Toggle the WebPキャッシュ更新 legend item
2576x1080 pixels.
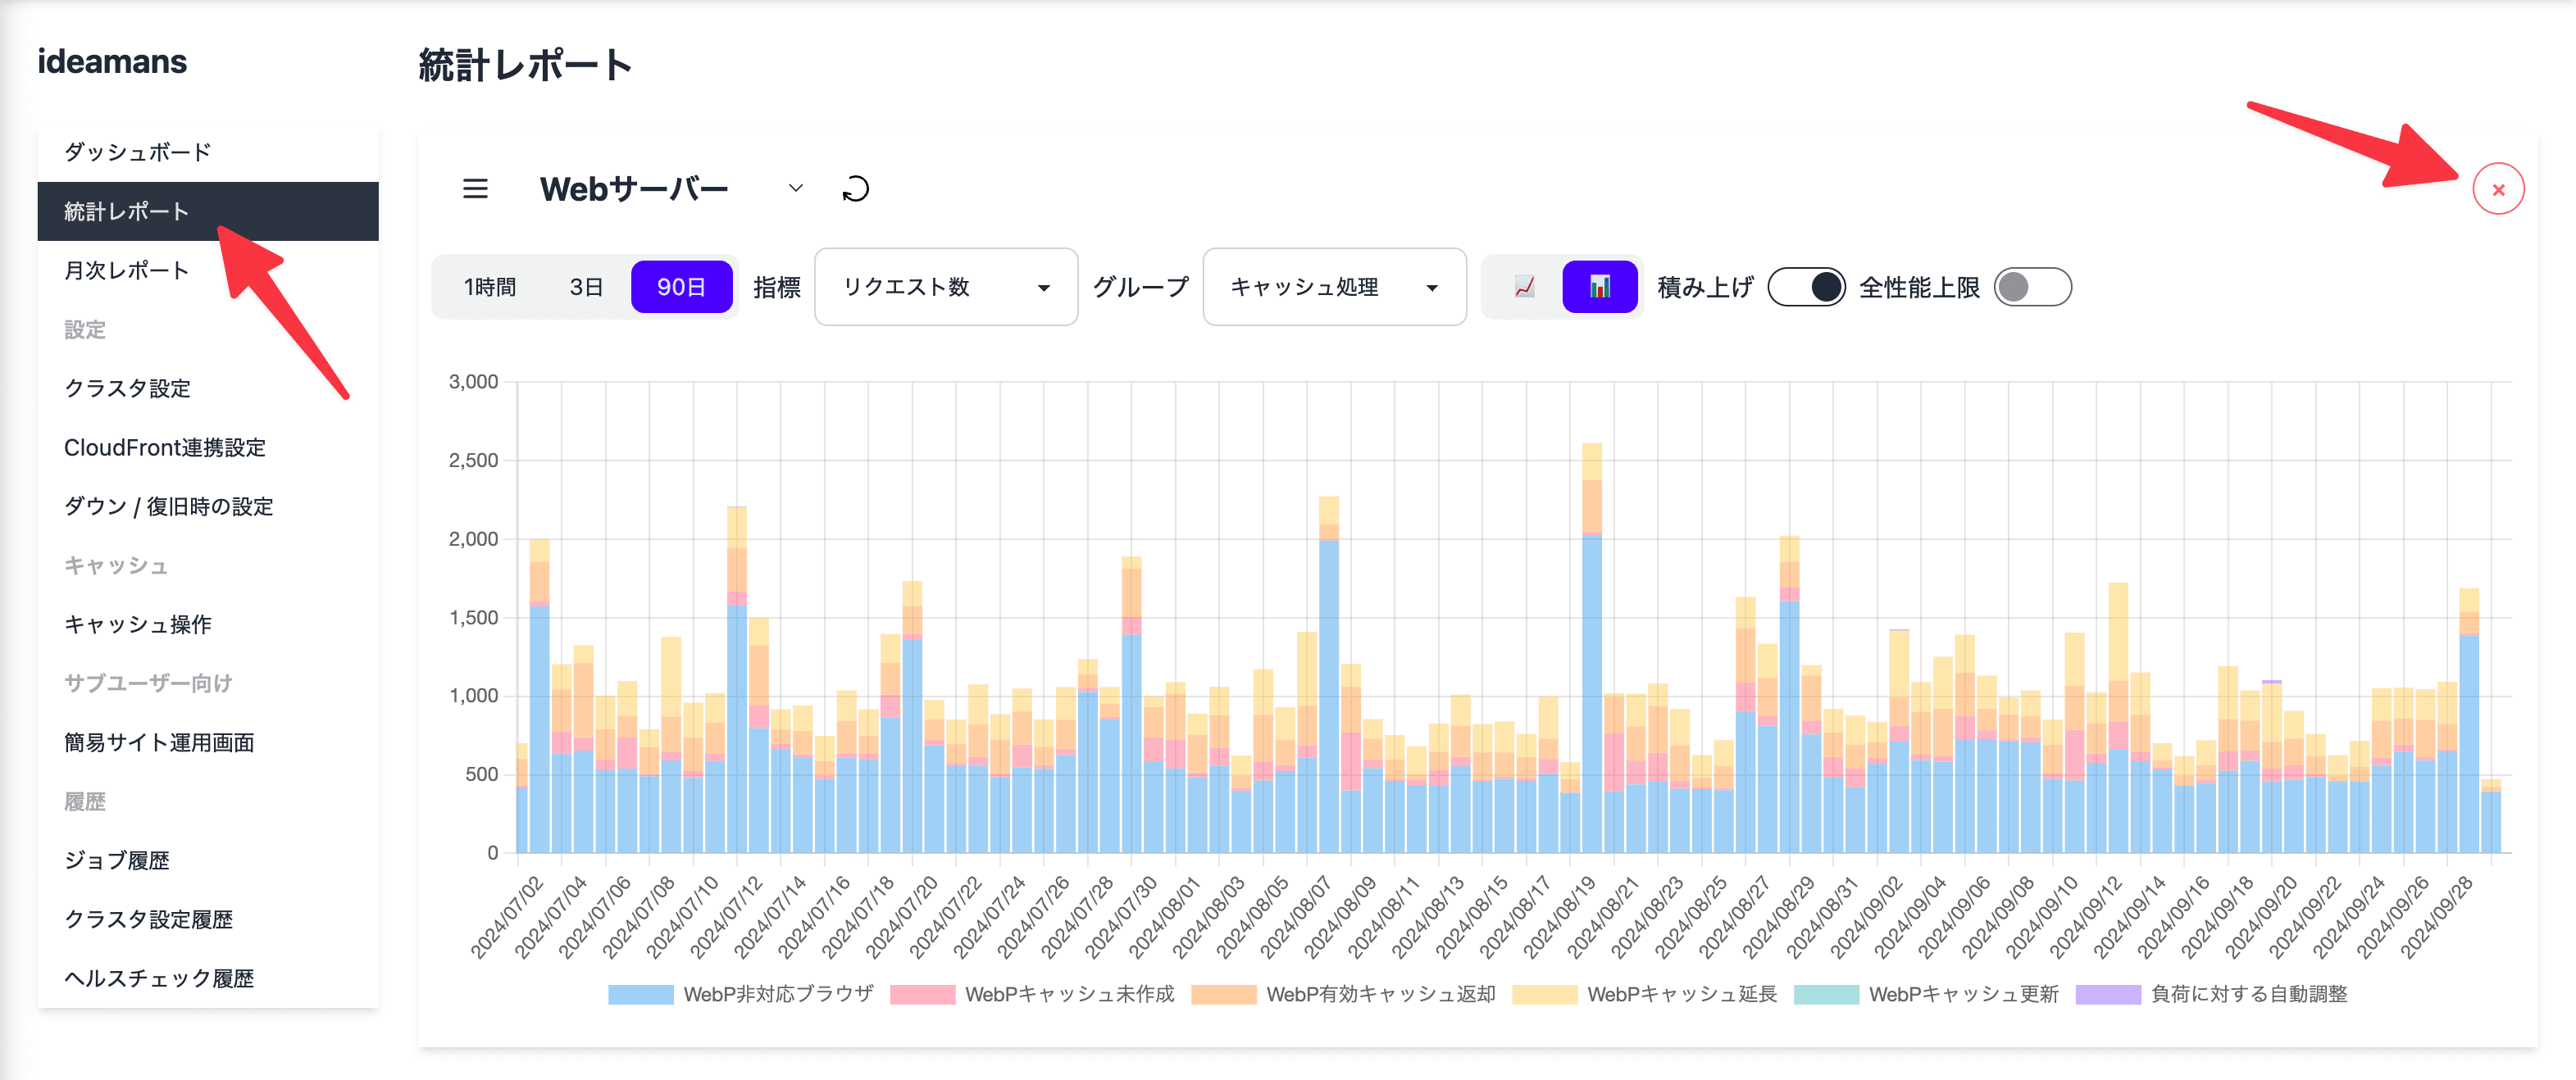click(x=1962, y=994)
